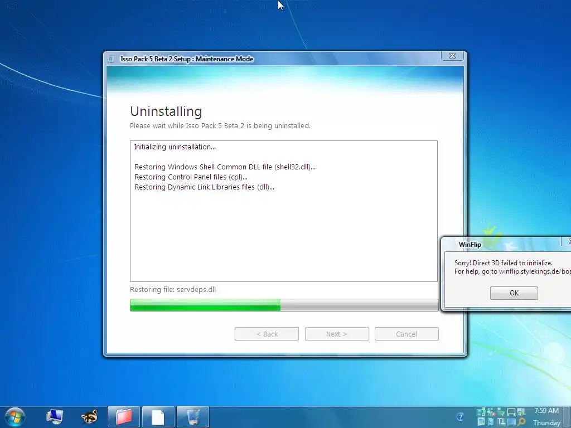Click the 7:59 AM clock
The image size is (571, 428).
click(546, 411)
